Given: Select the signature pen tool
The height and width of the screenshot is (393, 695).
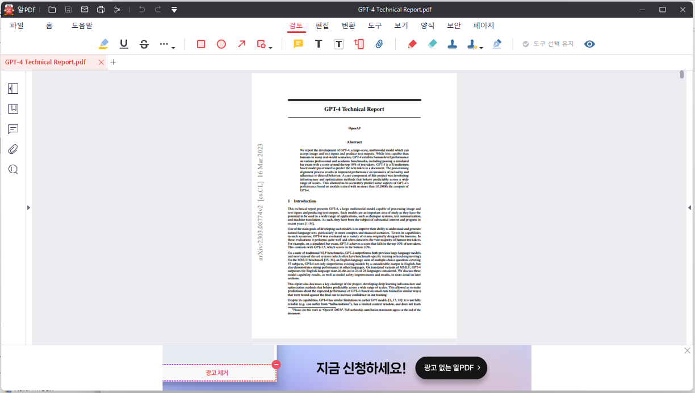Looking at the screenshot, I should click(497, 44).
